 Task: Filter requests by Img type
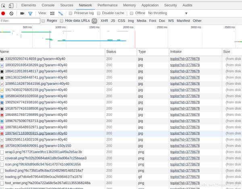click(131, 21)
